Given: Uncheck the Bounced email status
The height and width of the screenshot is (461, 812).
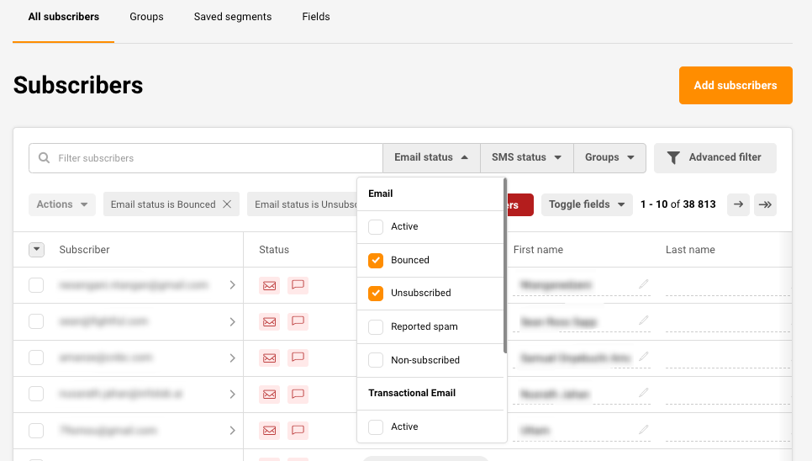Looking at the screenshot, I should 376,261.
